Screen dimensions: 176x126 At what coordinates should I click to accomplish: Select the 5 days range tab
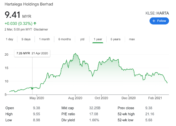point(26,39)
